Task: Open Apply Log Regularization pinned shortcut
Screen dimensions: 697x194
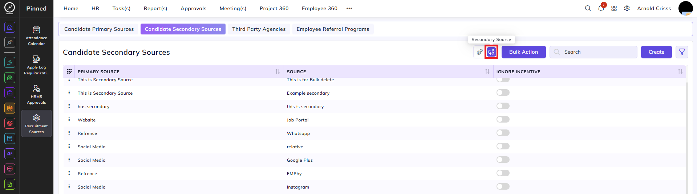Action: tap(36, 65)
